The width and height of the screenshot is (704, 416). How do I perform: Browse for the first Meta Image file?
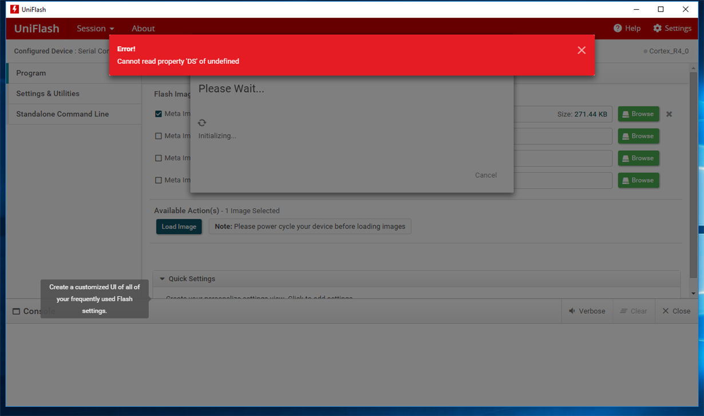(638, 114)
